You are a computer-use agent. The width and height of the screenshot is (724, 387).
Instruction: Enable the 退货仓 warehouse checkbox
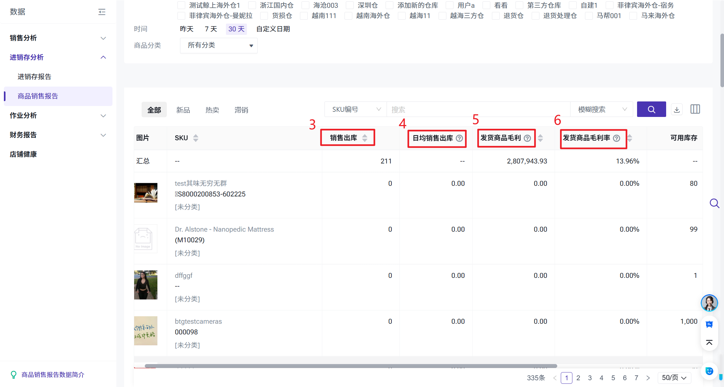click(x=496, y=16)
